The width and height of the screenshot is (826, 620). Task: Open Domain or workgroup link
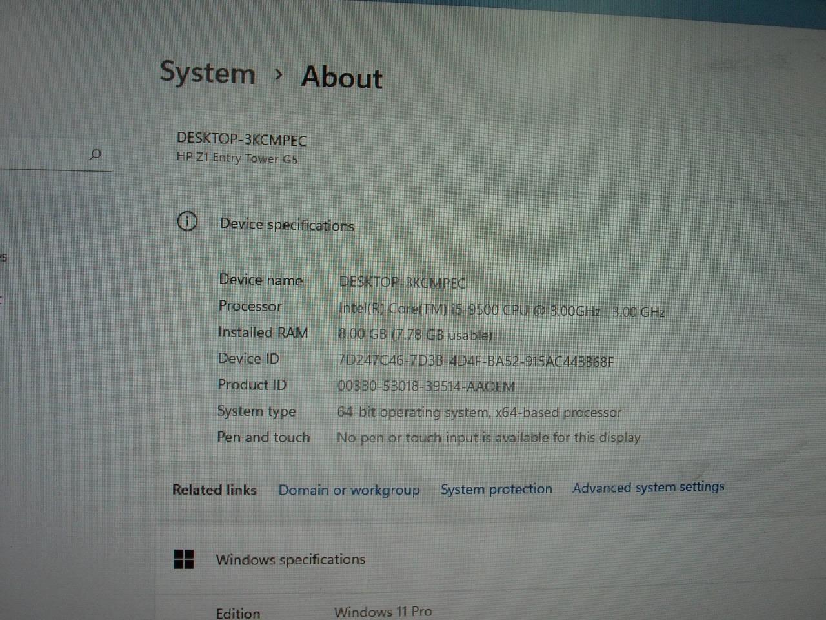(348, 490)
